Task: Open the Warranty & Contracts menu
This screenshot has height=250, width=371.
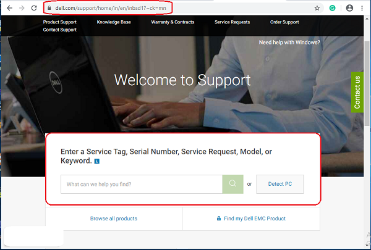Action: (173, 22)
